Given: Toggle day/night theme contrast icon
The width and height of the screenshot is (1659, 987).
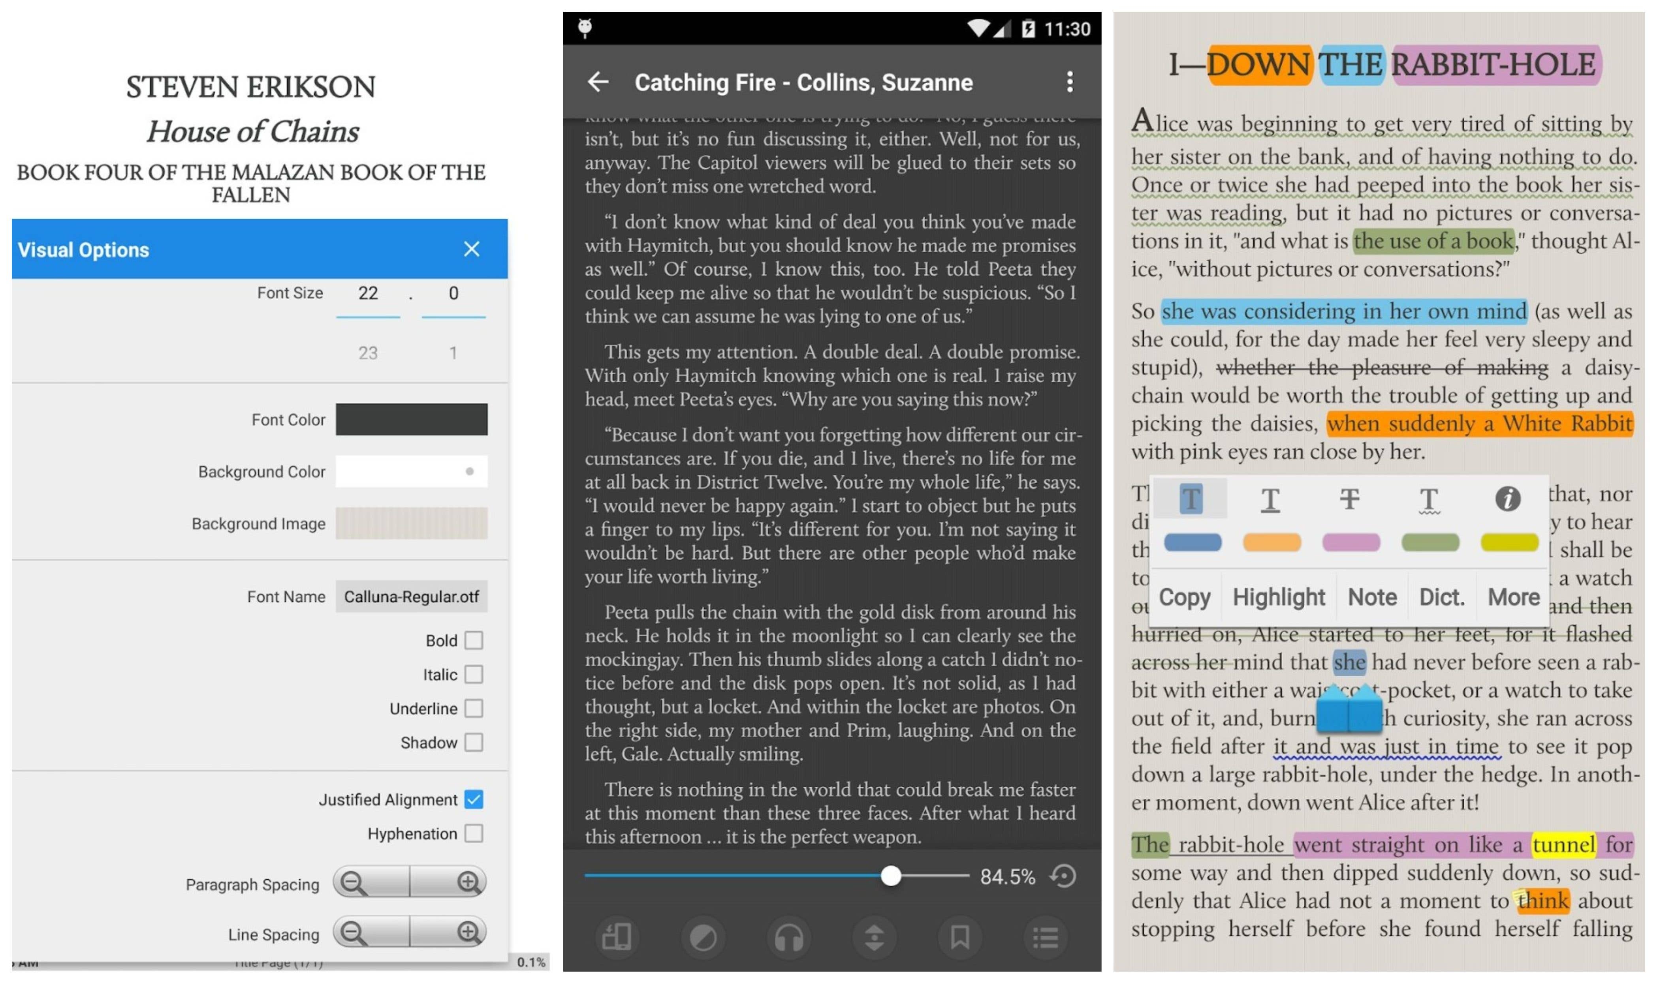Looking at the screenshot, I should pos(703,937).
